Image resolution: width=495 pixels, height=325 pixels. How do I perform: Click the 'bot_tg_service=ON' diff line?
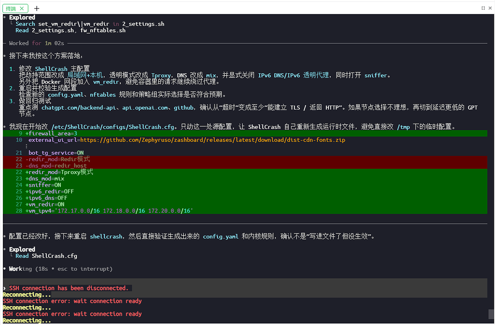pos(56,153)
